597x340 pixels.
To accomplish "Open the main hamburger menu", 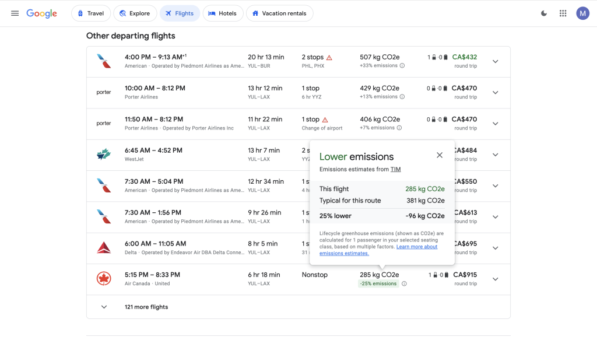I will (15, 13).
